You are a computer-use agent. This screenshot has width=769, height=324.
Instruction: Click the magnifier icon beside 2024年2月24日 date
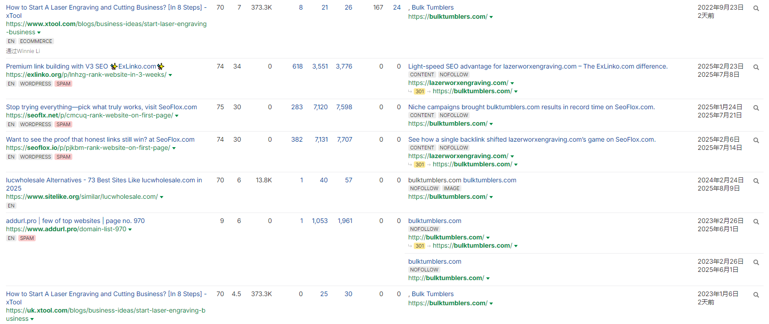tap(756, 181)
